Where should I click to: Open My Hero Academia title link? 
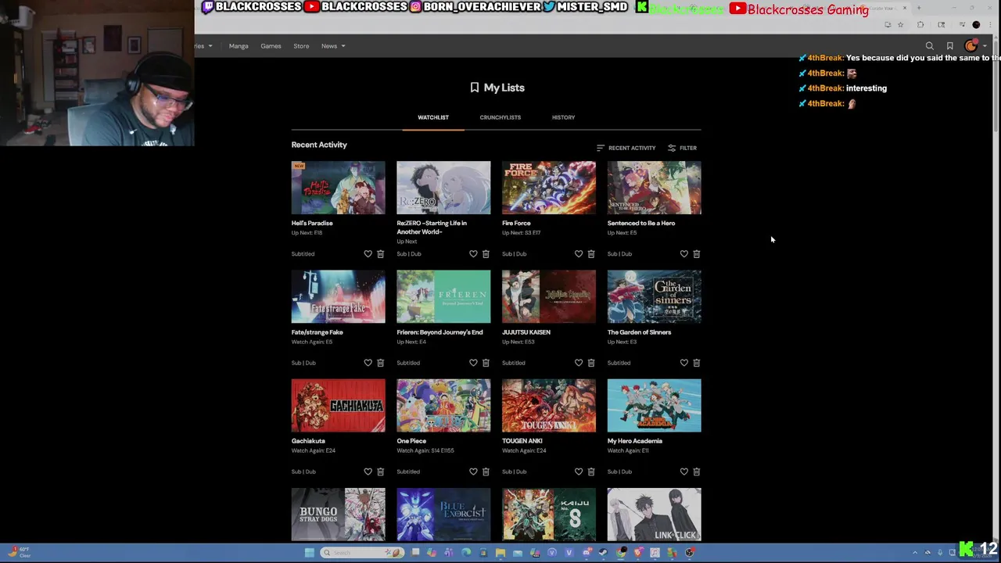tap(635, 441)
